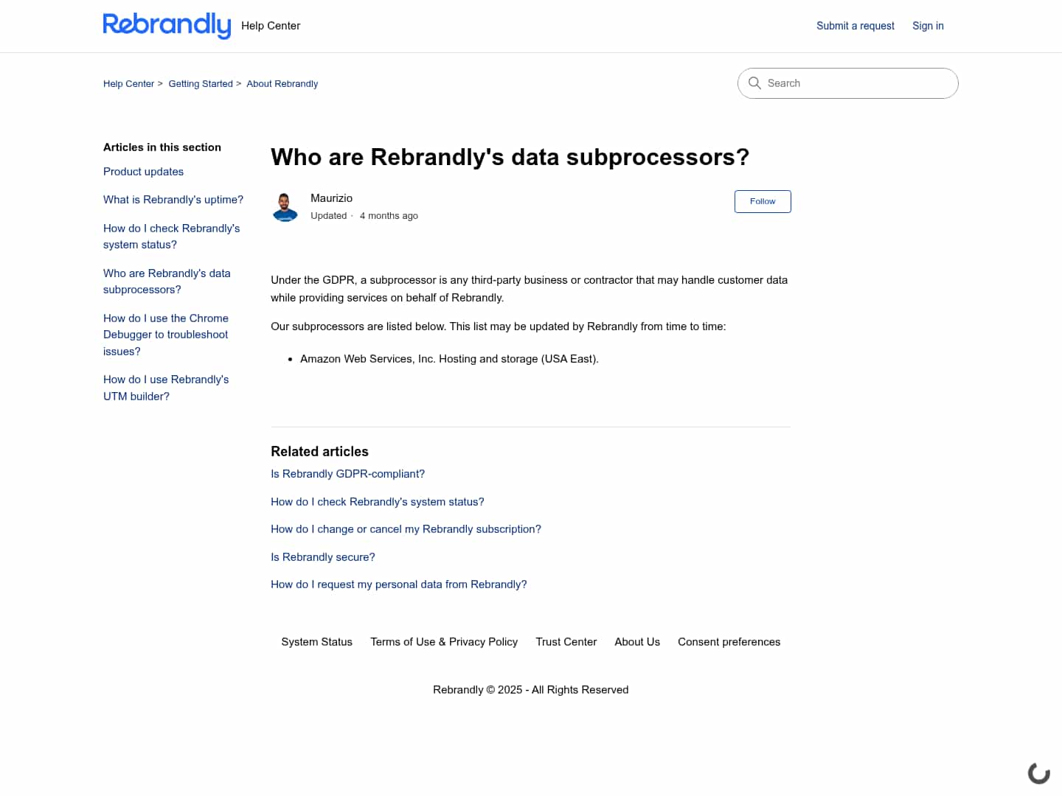
Task: Open Submit a request page
Action: pos(855,26)
